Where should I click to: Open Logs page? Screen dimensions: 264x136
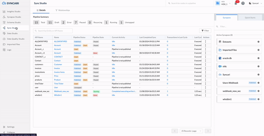(9, 50)
